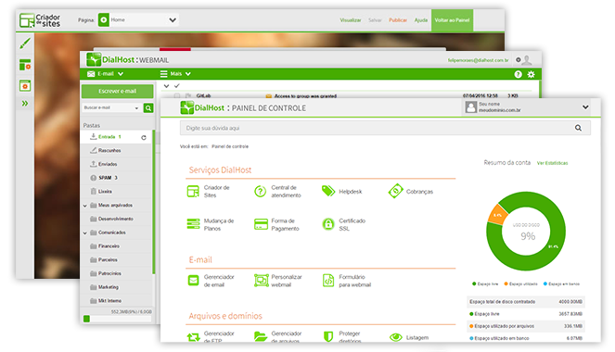Click the user avatar icon in Webmail header
Viewport: 615px width, 352px height.
[528, 60]
